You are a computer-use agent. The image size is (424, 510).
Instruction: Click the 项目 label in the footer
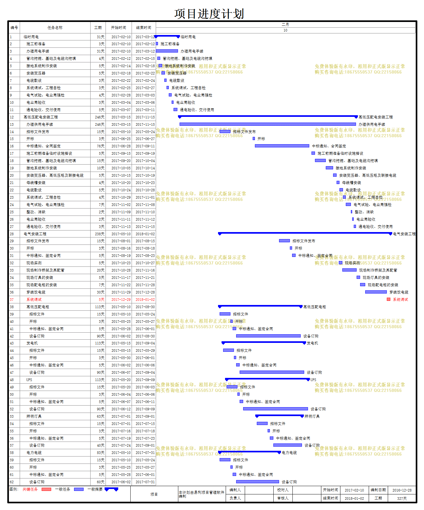tap(154, 494)
